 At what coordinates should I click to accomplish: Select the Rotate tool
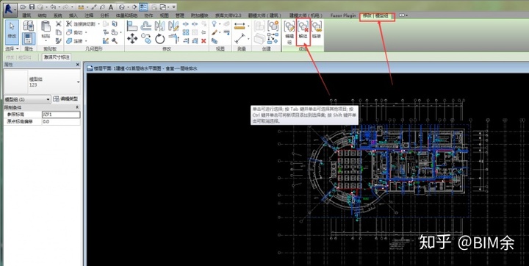click(159, 39)
